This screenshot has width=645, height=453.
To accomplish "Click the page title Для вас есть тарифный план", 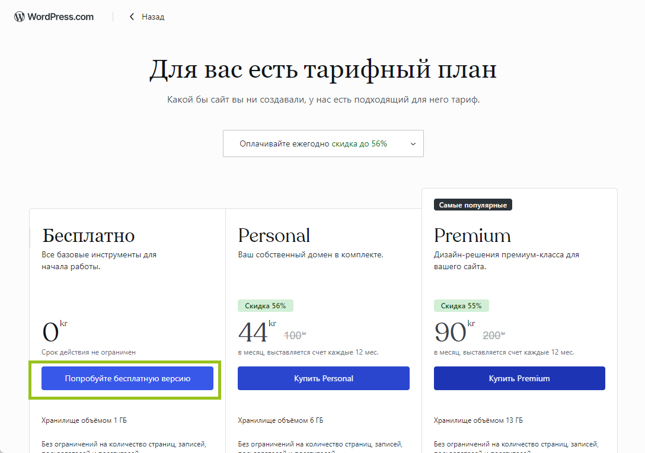I will pyautogui.click(x=323, y=69).
